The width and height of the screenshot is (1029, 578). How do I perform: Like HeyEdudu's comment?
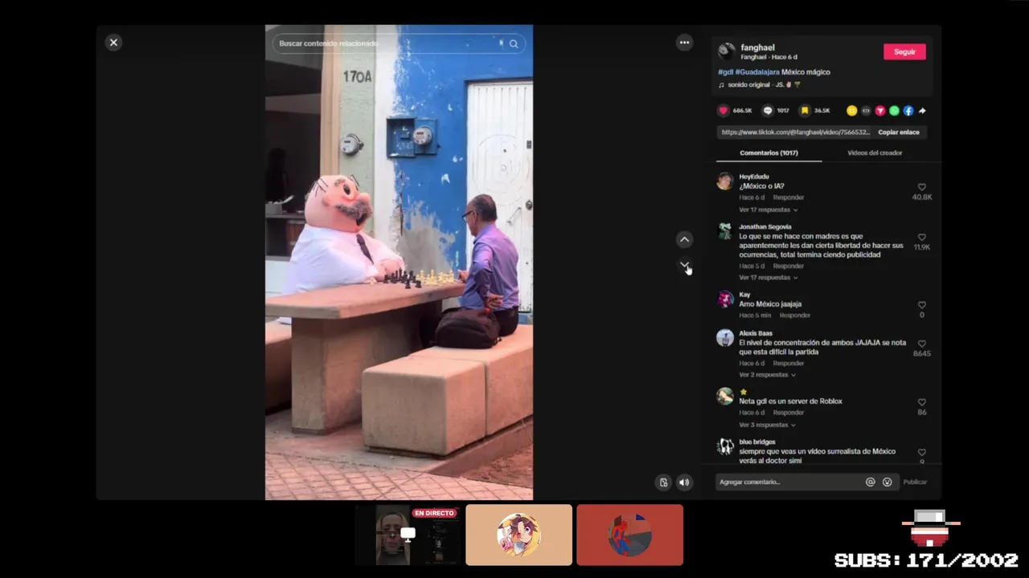[x=921, y=187]
